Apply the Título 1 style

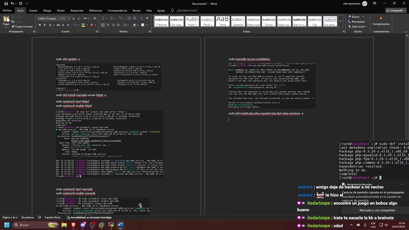(x=192, y=21)
